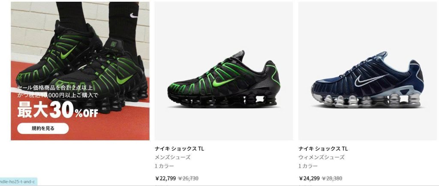Click the ¥22,799 sale price

click(165, 178)
